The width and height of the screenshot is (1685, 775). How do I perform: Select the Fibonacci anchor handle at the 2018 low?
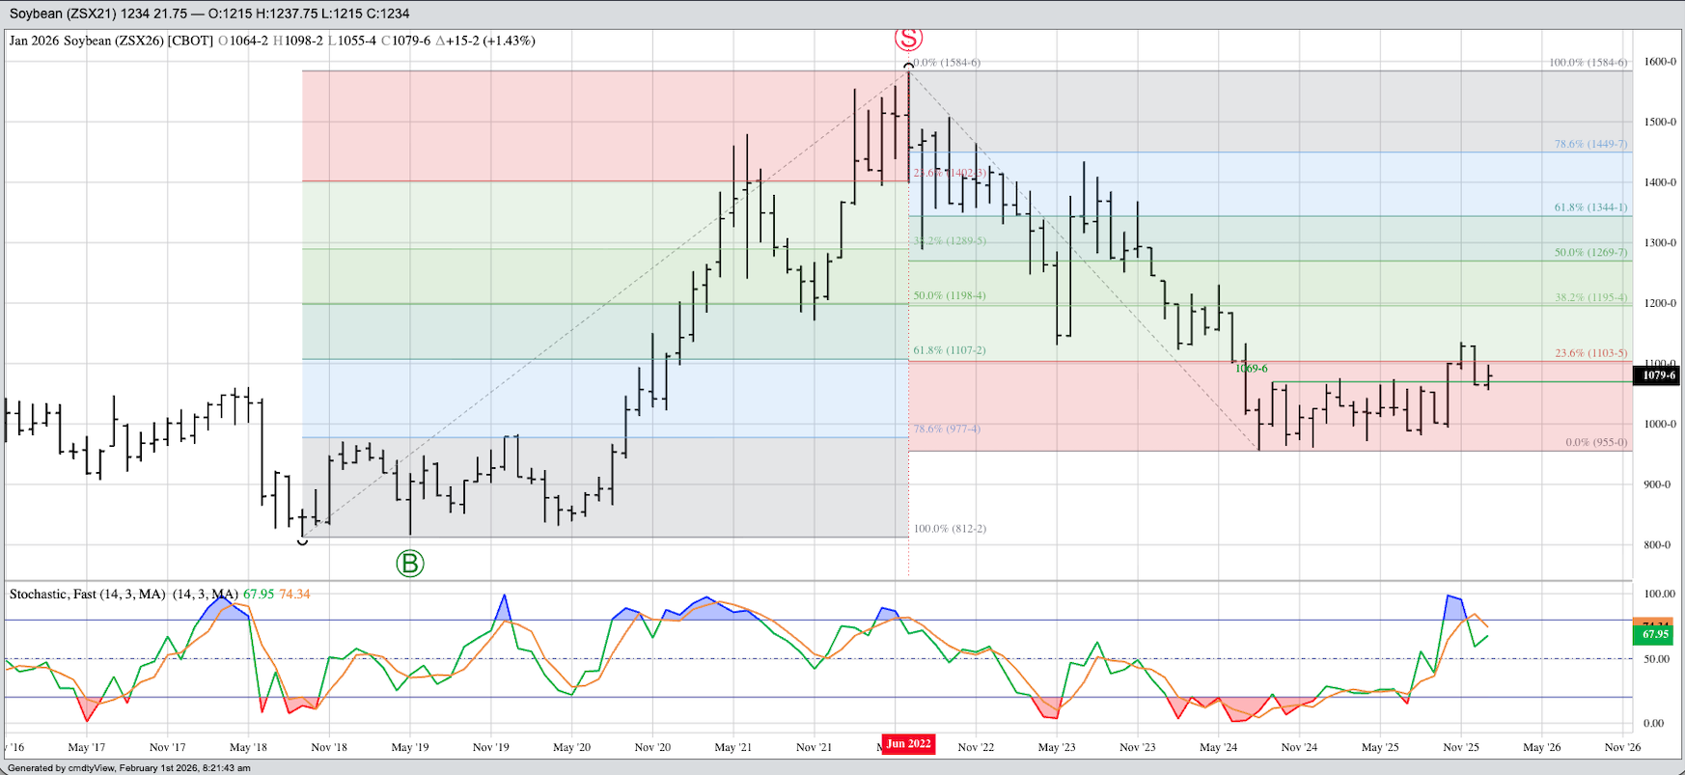(x=302, y=540)
